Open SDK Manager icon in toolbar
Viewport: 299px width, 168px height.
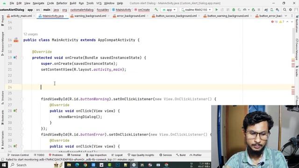(x=278, y=10)
